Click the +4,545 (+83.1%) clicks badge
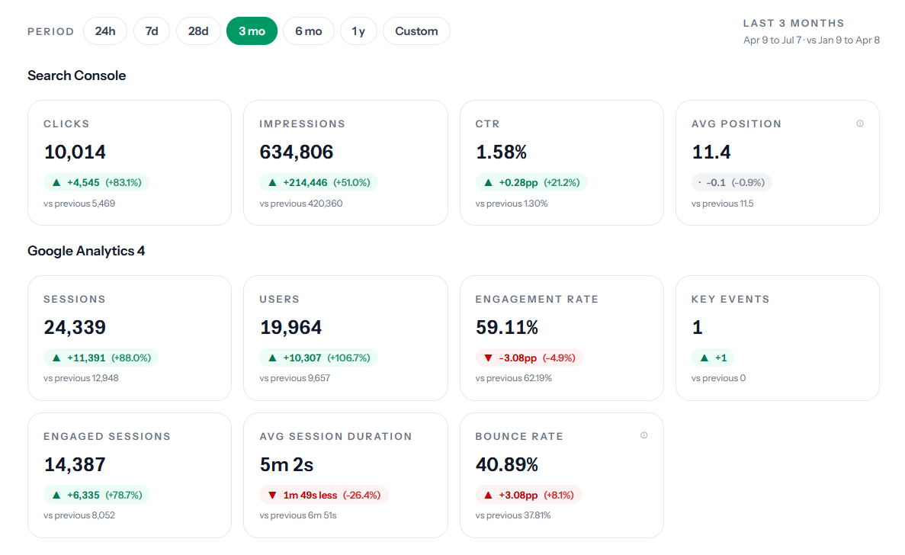Viewport: 905px width, 555px height. point(96,182)
